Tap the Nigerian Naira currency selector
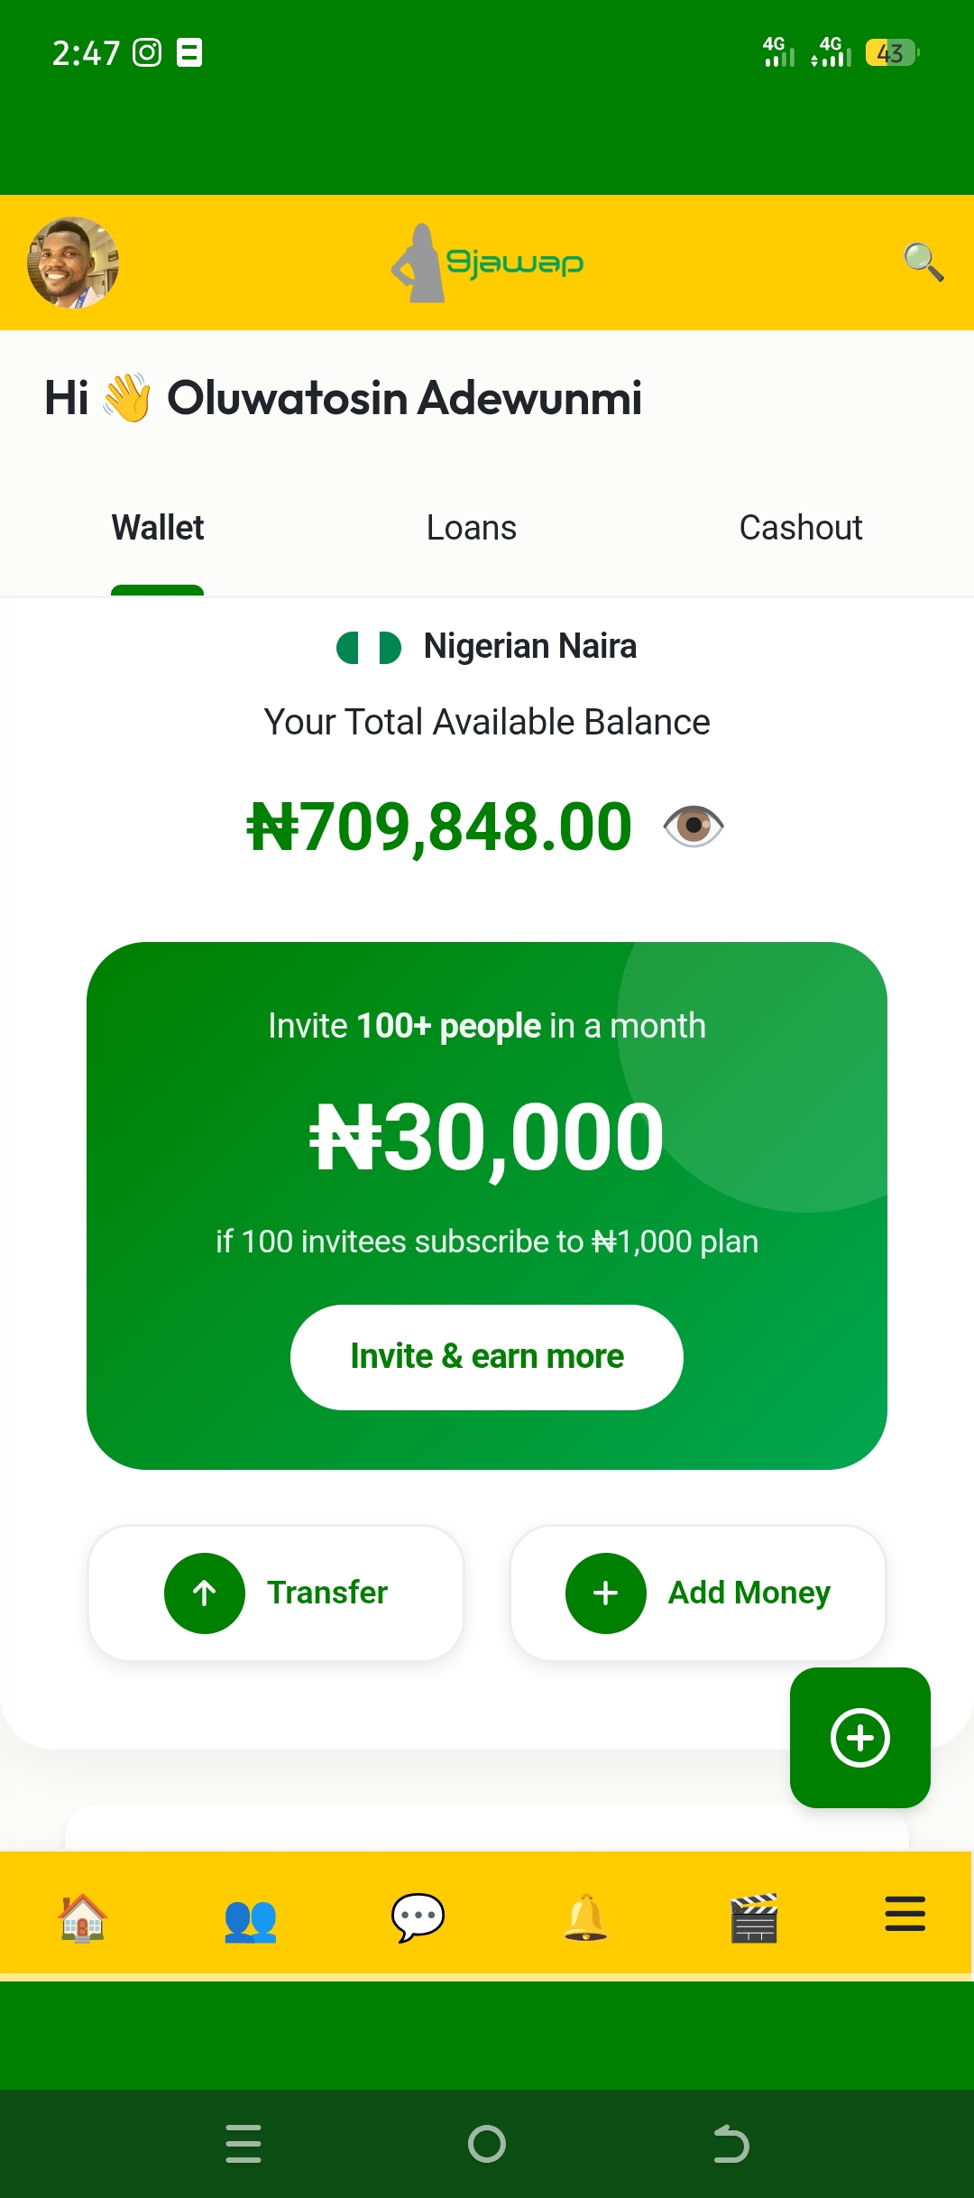The height and width of the screenshot is (2198, 974). click(487, 647)
